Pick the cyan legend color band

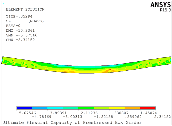click(x=55, y=108)
